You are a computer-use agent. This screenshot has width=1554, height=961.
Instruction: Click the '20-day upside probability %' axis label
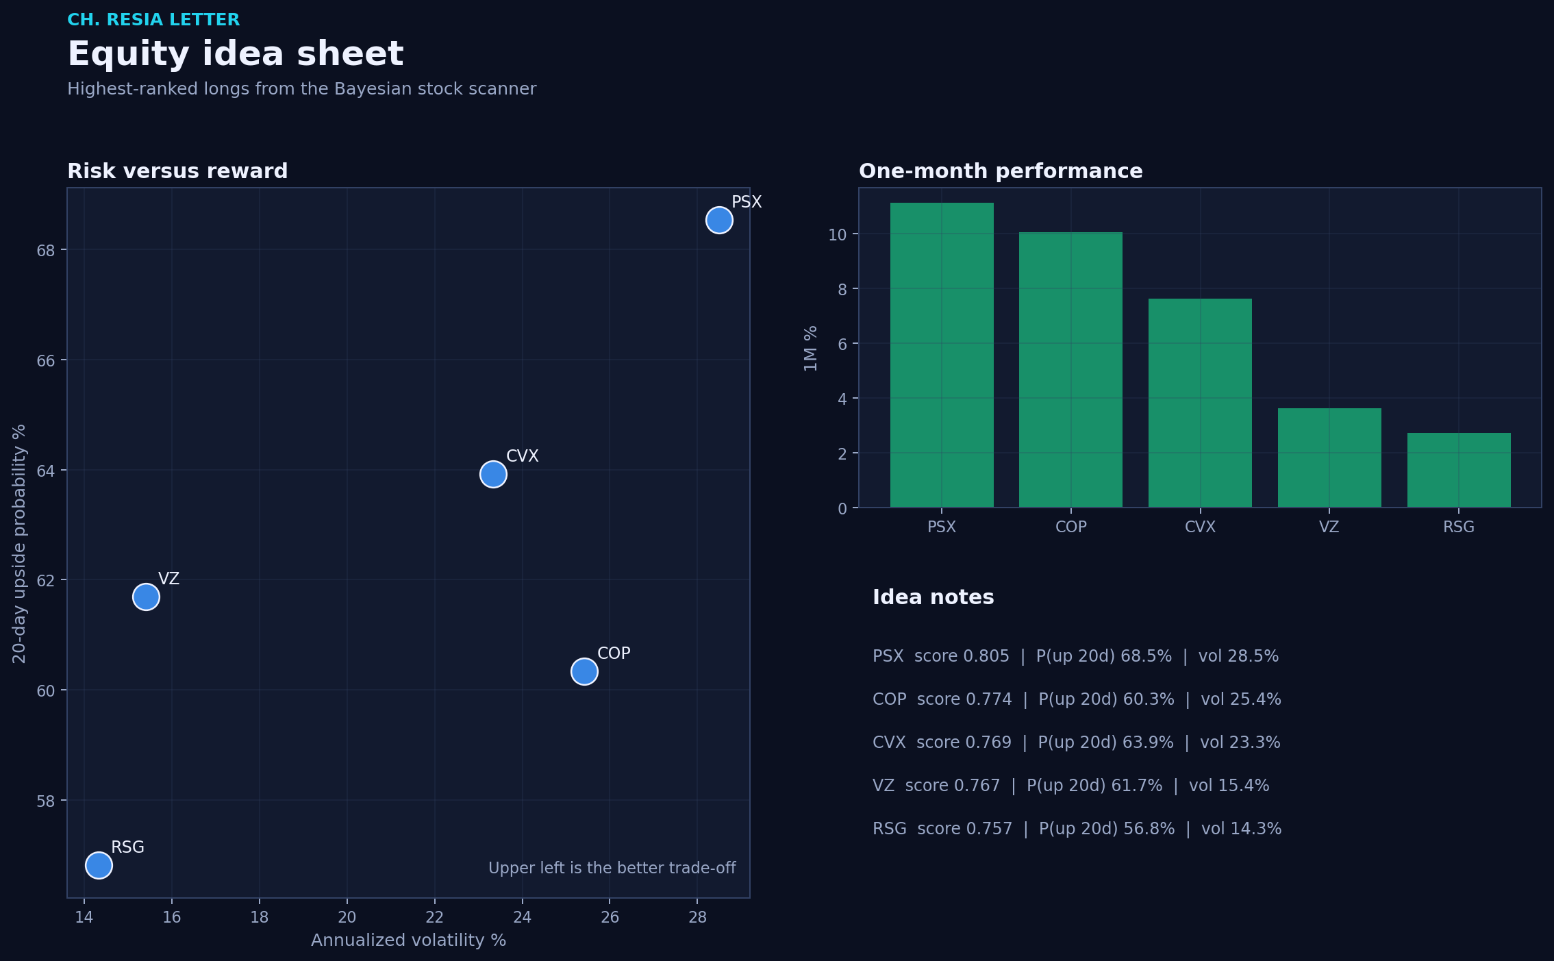click(x=19, y=544)
